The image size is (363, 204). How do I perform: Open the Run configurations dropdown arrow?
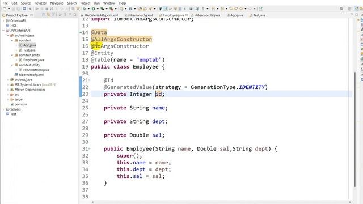pos(98,9)
